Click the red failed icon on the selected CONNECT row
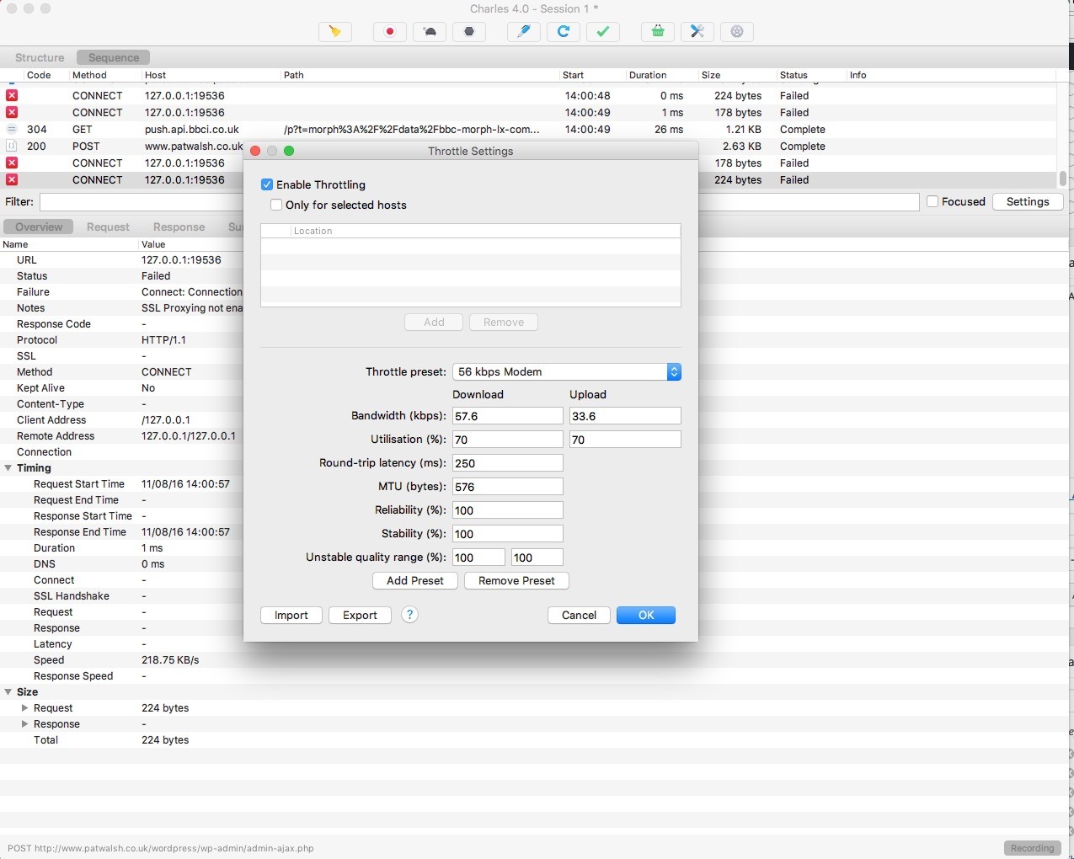 (x=12, y=180)
